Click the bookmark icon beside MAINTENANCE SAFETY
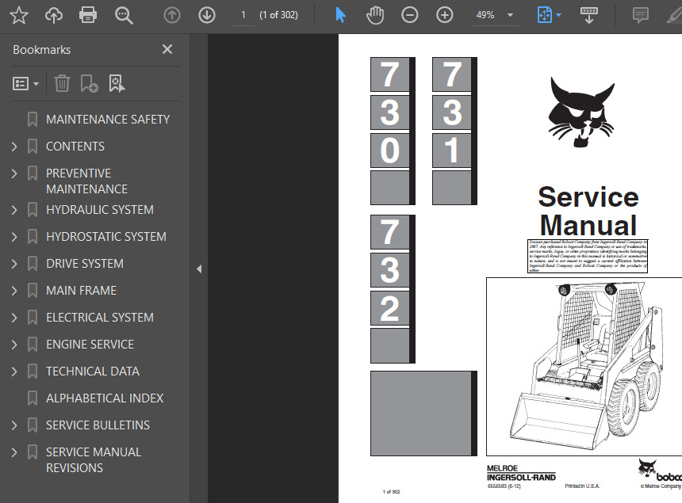 33,120
